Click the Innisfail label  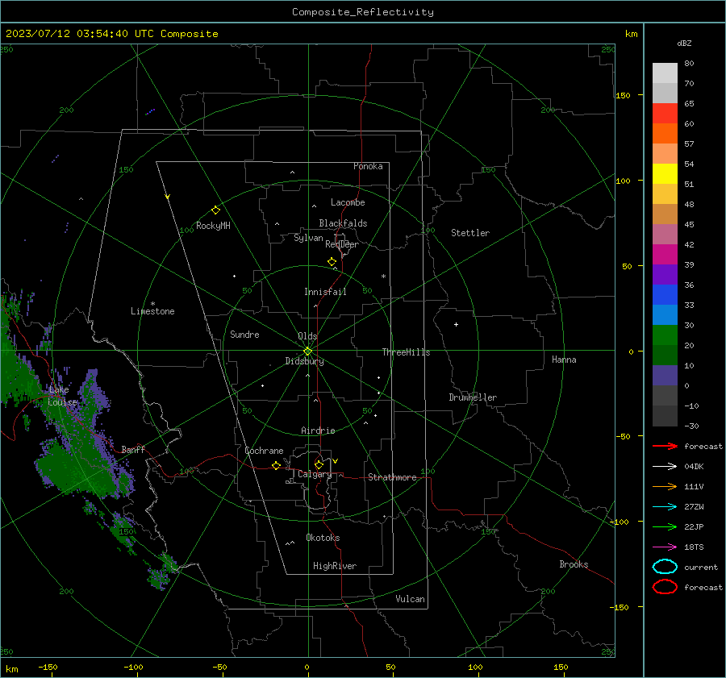[325, 292]
